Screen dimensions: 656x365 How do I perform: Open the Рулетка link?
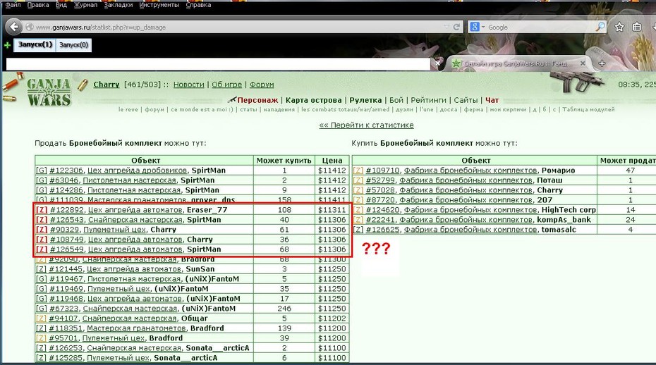click(365, 100)
